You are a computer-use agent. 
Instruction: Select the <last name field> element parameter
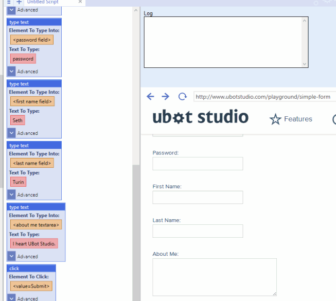(32, 163)
